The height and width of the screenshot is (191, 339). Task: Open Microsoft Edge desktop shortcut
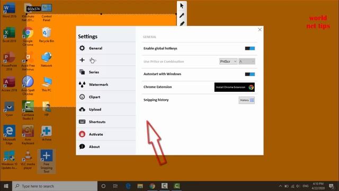click(x=10, y=135)
